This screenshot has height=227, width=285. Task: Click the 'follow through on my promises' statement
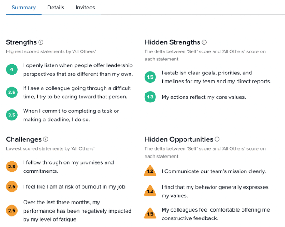click(x=68, y=167)
